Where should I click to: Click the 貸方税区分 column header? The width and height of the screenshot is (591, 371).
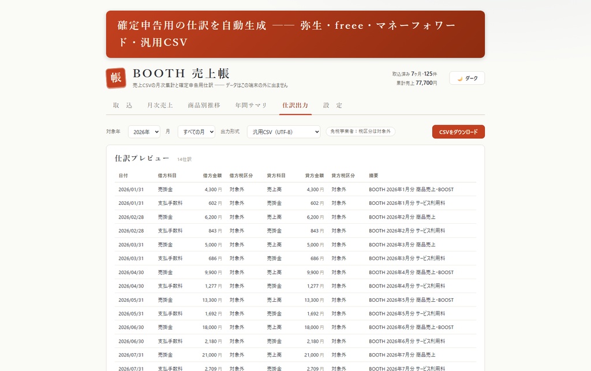[343, 175]
